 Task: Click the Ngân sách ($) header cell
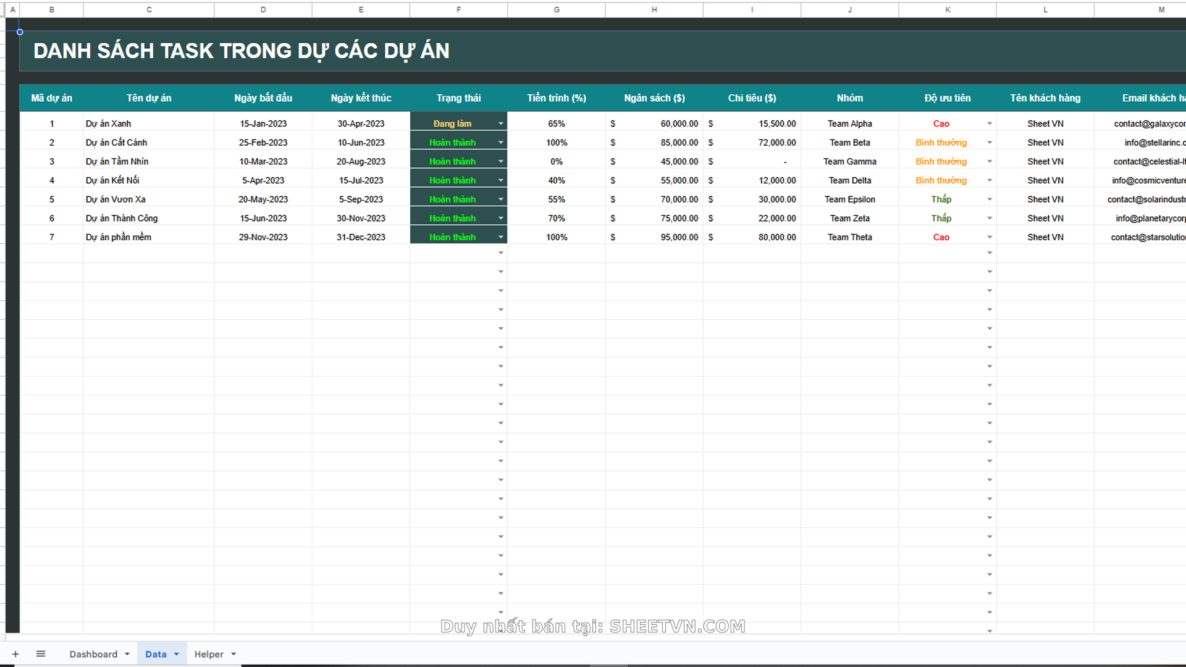[x=654, y=98]
